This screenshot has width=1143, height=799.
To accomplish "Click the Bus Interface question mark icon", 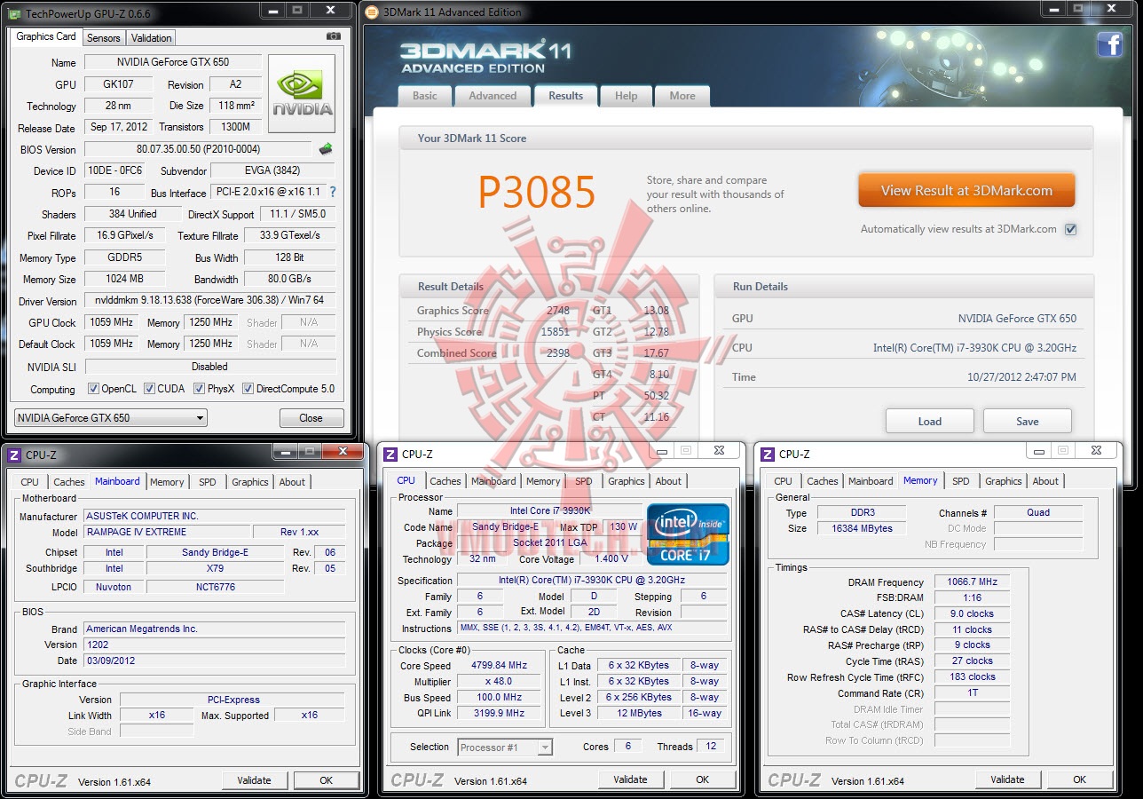I will 333,192.
